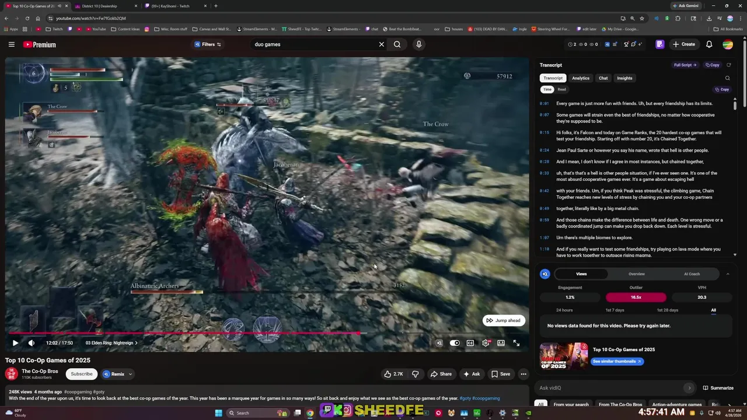Switch to the Overview stats tab
747x420 pixels.
coord(636,274)
